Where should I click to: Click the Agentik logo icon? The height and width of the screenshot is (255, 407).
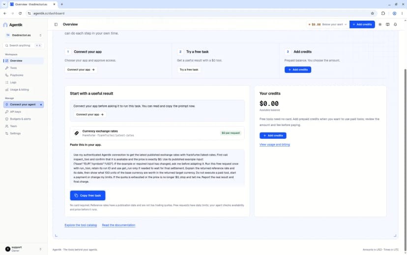point(5,25)
